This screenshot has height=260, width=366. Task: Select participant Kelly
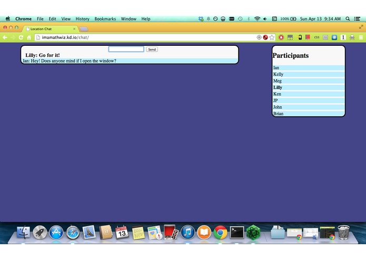[309, 74]
